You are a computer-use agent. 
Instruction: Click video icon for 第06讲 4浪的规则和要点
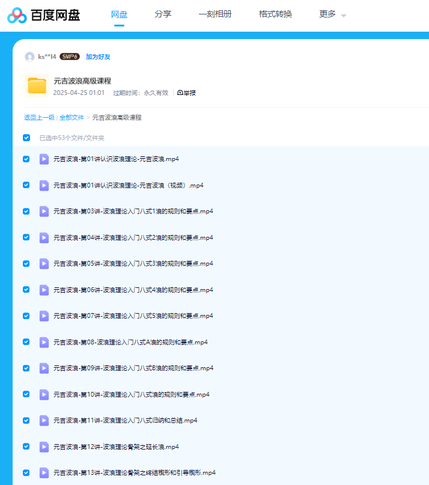tap(44, 290)
